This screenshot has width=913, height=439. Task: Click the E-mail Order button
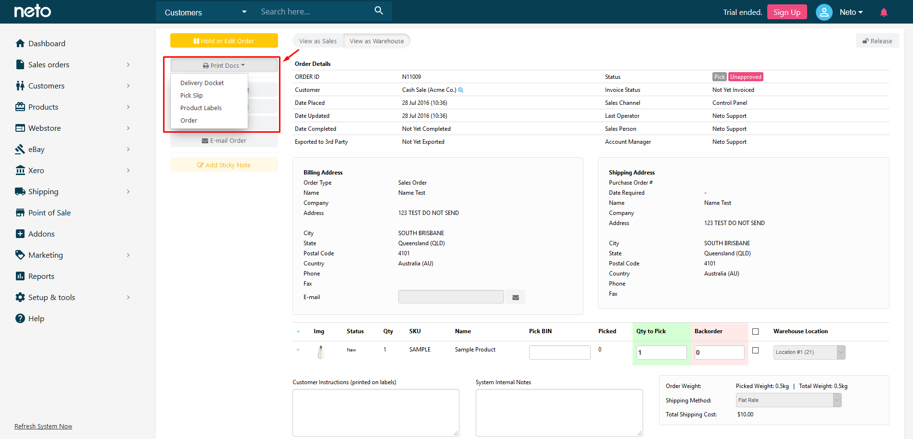[224, 140]
